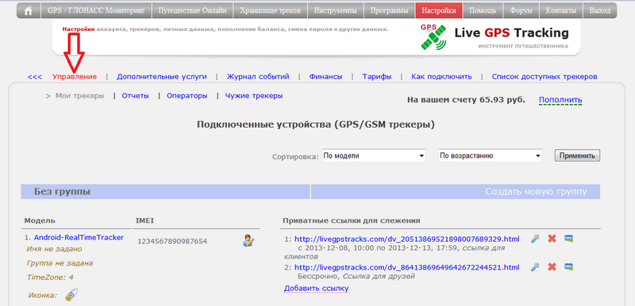This screenshot has height=306, width=635.
Task: Open the Android-RealTimeTracker model link
Action: point(79,237)
